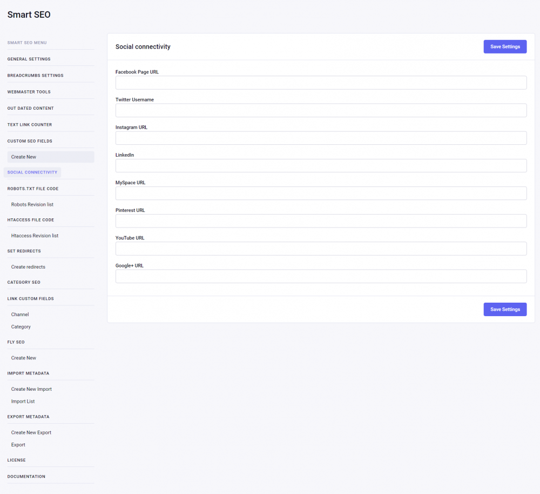The width and height of the screenshot is (540, 494).
Task: Click into the Twitter Username input
Action: pos(321,110)
